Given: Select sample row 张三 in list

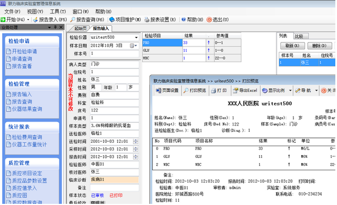Looking at the screenshot, I should (x=307, y=63).
